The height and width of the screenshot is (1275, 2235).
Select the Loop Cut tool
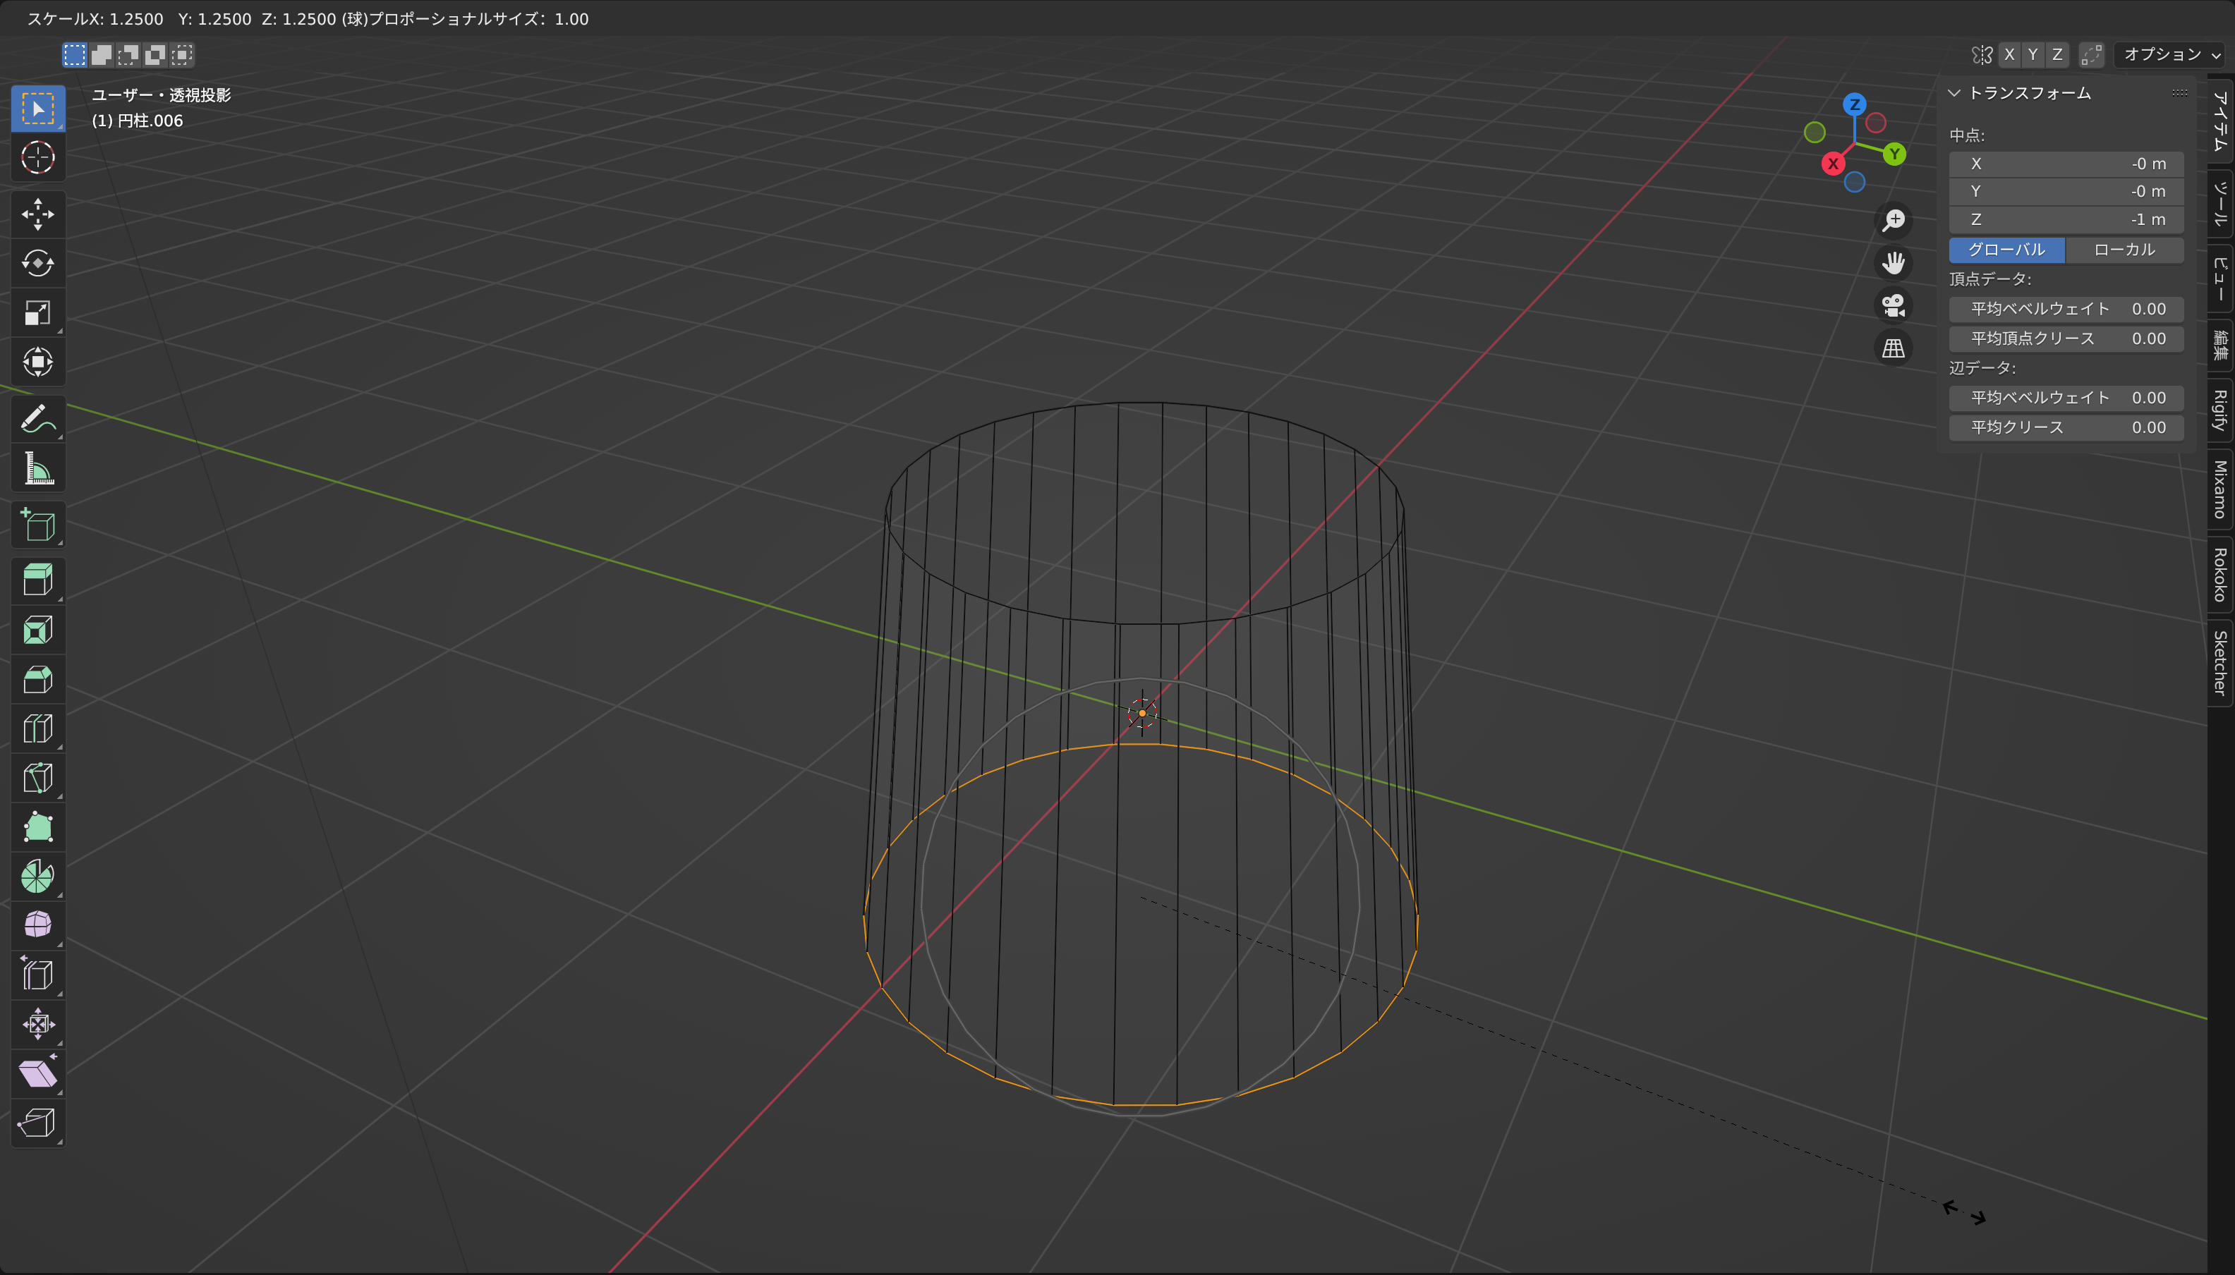37,728
